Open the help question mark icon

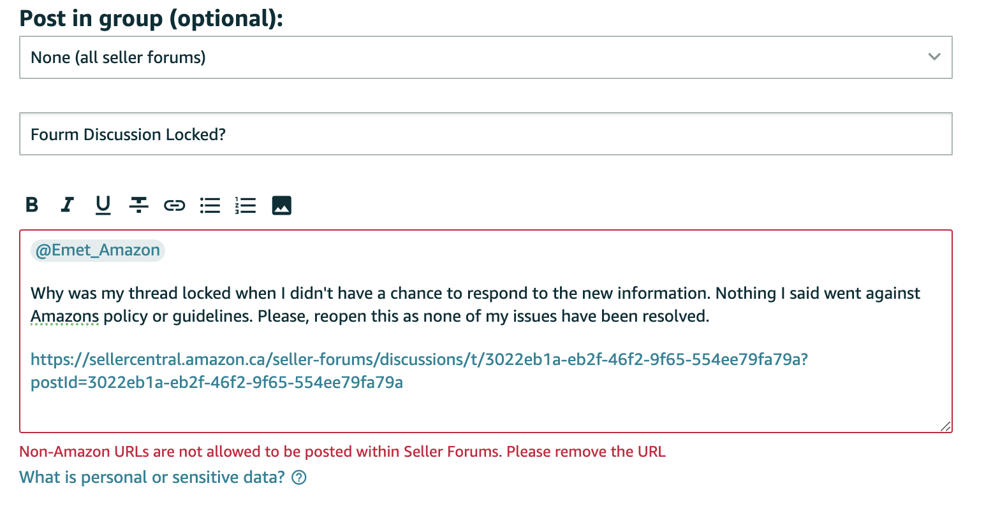tap(299, 478)
